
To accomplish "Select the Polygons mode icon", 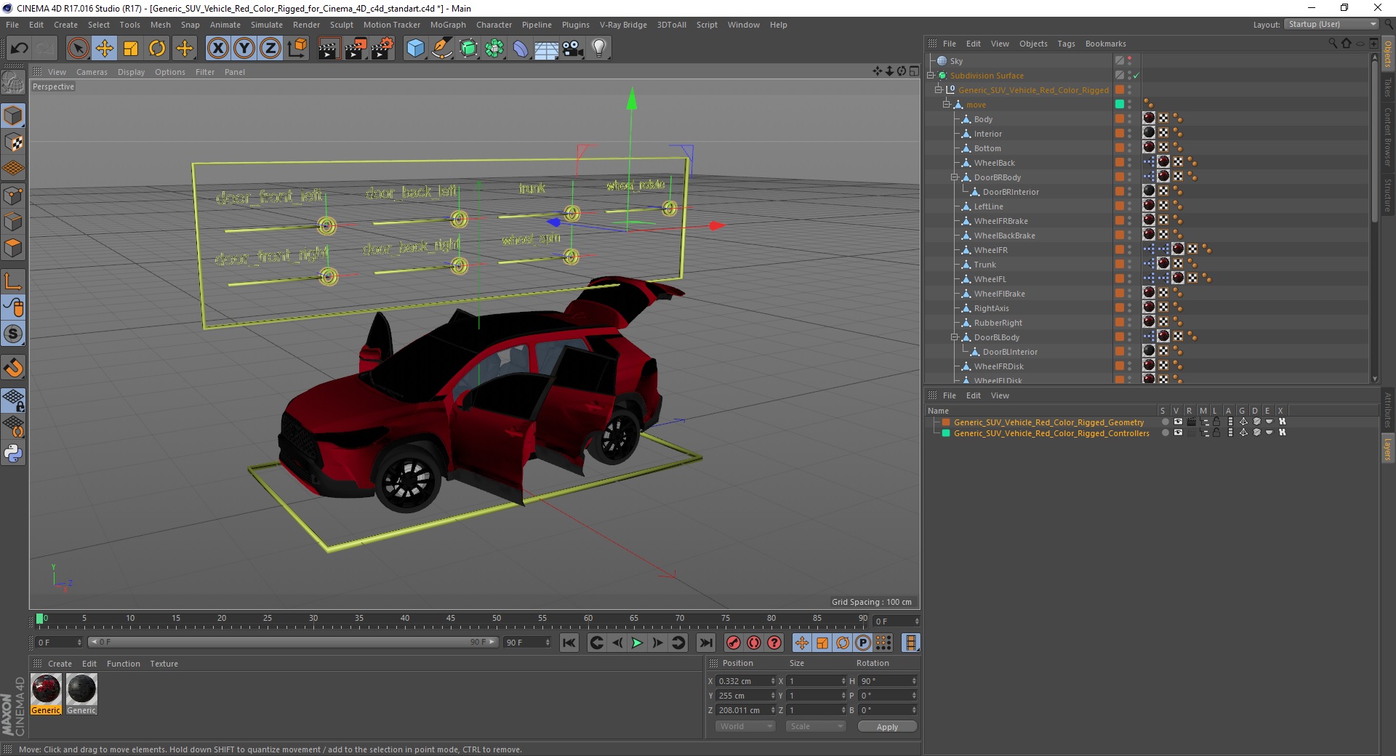I will pos(13,249).
